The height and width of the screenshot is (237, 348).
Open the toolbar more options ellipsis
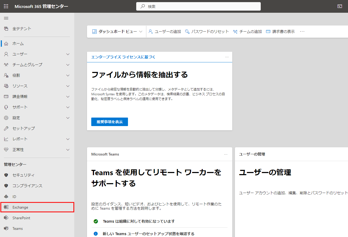click(302, 32)
